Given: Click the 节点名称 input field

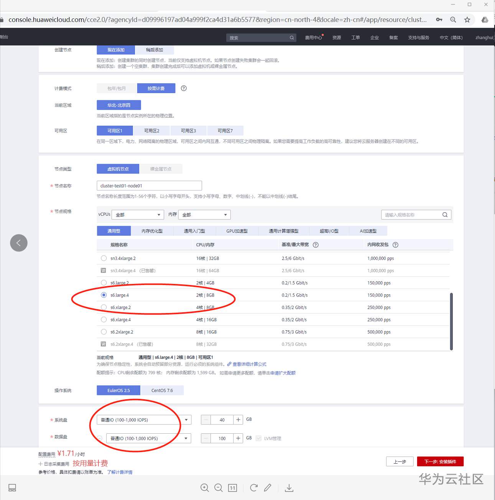Looking at the screenshot, I should pos(149,186).
